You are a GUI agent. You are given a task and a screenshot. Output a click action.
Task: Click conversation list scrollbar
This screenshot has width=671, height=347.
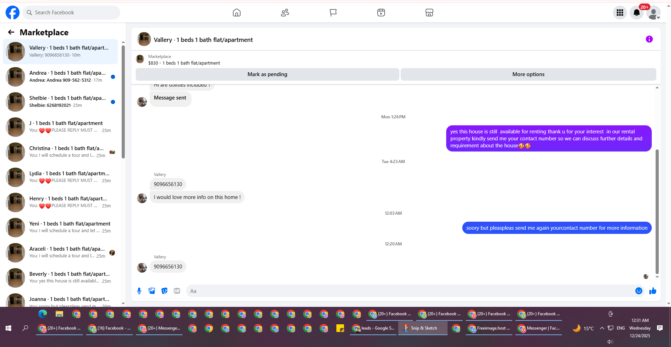point(123,102)
